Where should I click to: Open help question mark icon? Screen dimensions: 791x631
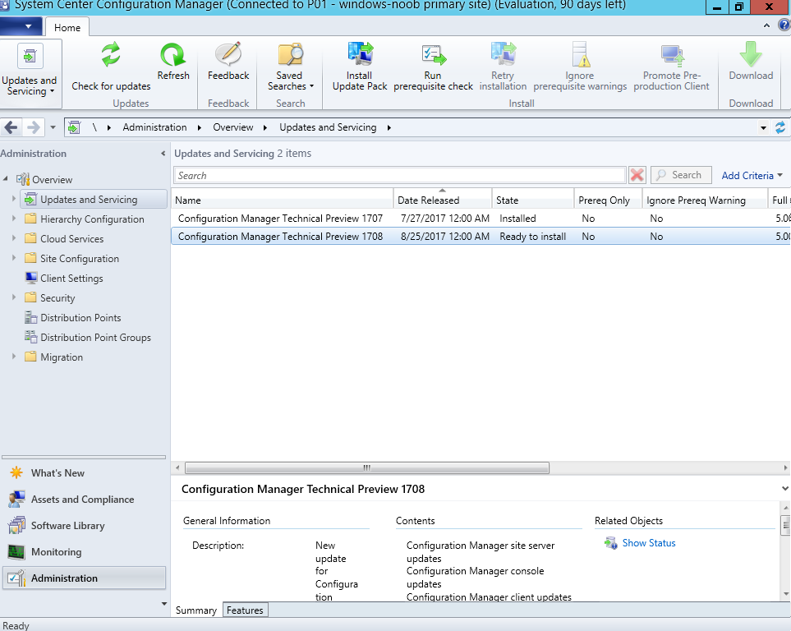coord(784,25)
